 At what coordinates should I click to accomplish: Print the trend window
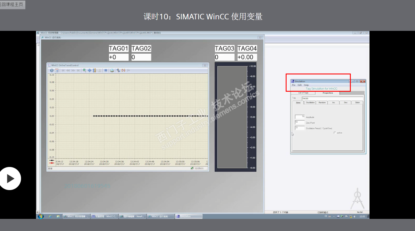tap(112, 70)
